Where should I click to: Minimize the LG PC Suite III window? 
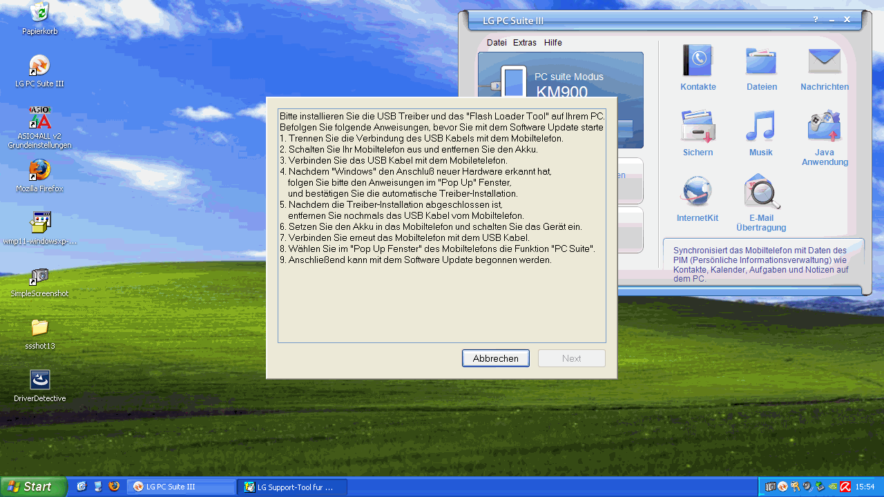[x=832, y=20]
